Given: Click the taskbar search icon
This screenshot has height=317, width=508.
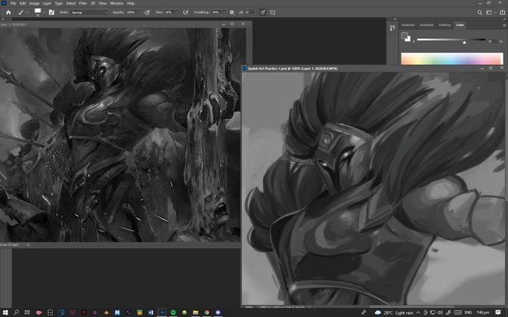Looking at the screenshot, I should (x=16, y=313).
